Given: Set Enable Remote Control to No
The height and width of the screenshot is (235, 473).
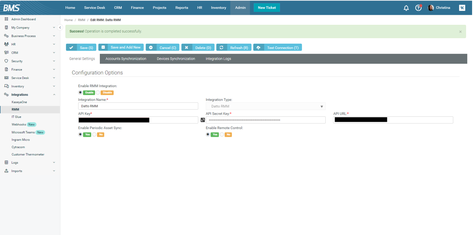Looking at the screenshot, I should pos(222,134).
